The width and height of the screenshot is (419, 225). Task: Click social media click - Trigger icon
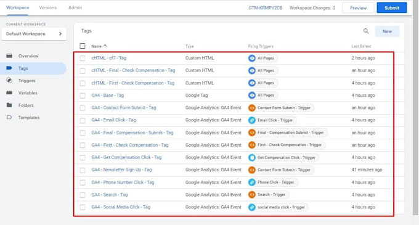tap(252, 207)
